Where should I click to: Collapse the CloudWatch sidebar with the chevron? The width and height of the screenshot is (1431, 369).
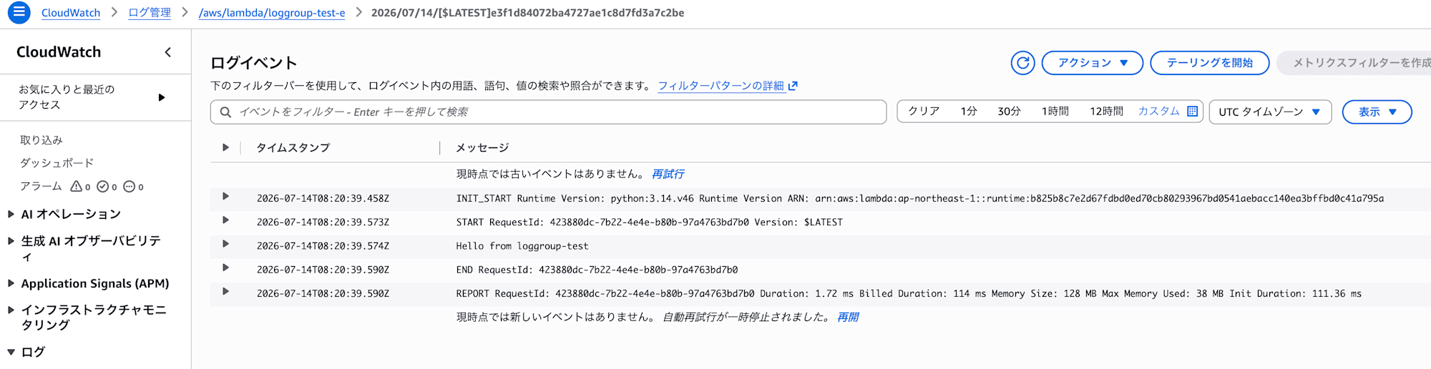pyautogui.click(x=167, y=52)
